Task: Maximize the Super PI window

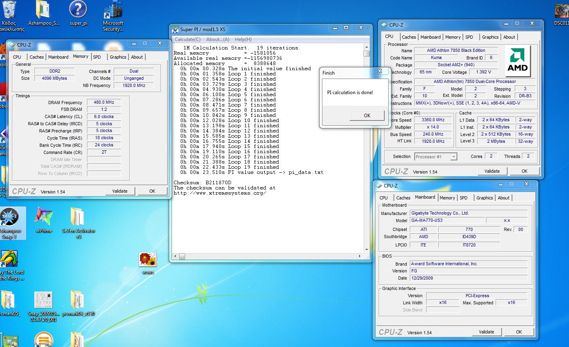Action: pyautogui.click(x=346, y=28)
